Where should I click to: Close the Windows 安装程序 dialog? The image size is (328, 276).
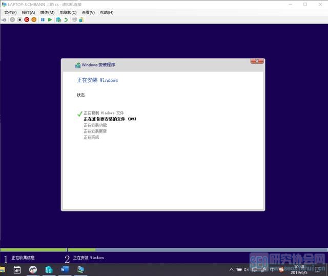point(257,61)
